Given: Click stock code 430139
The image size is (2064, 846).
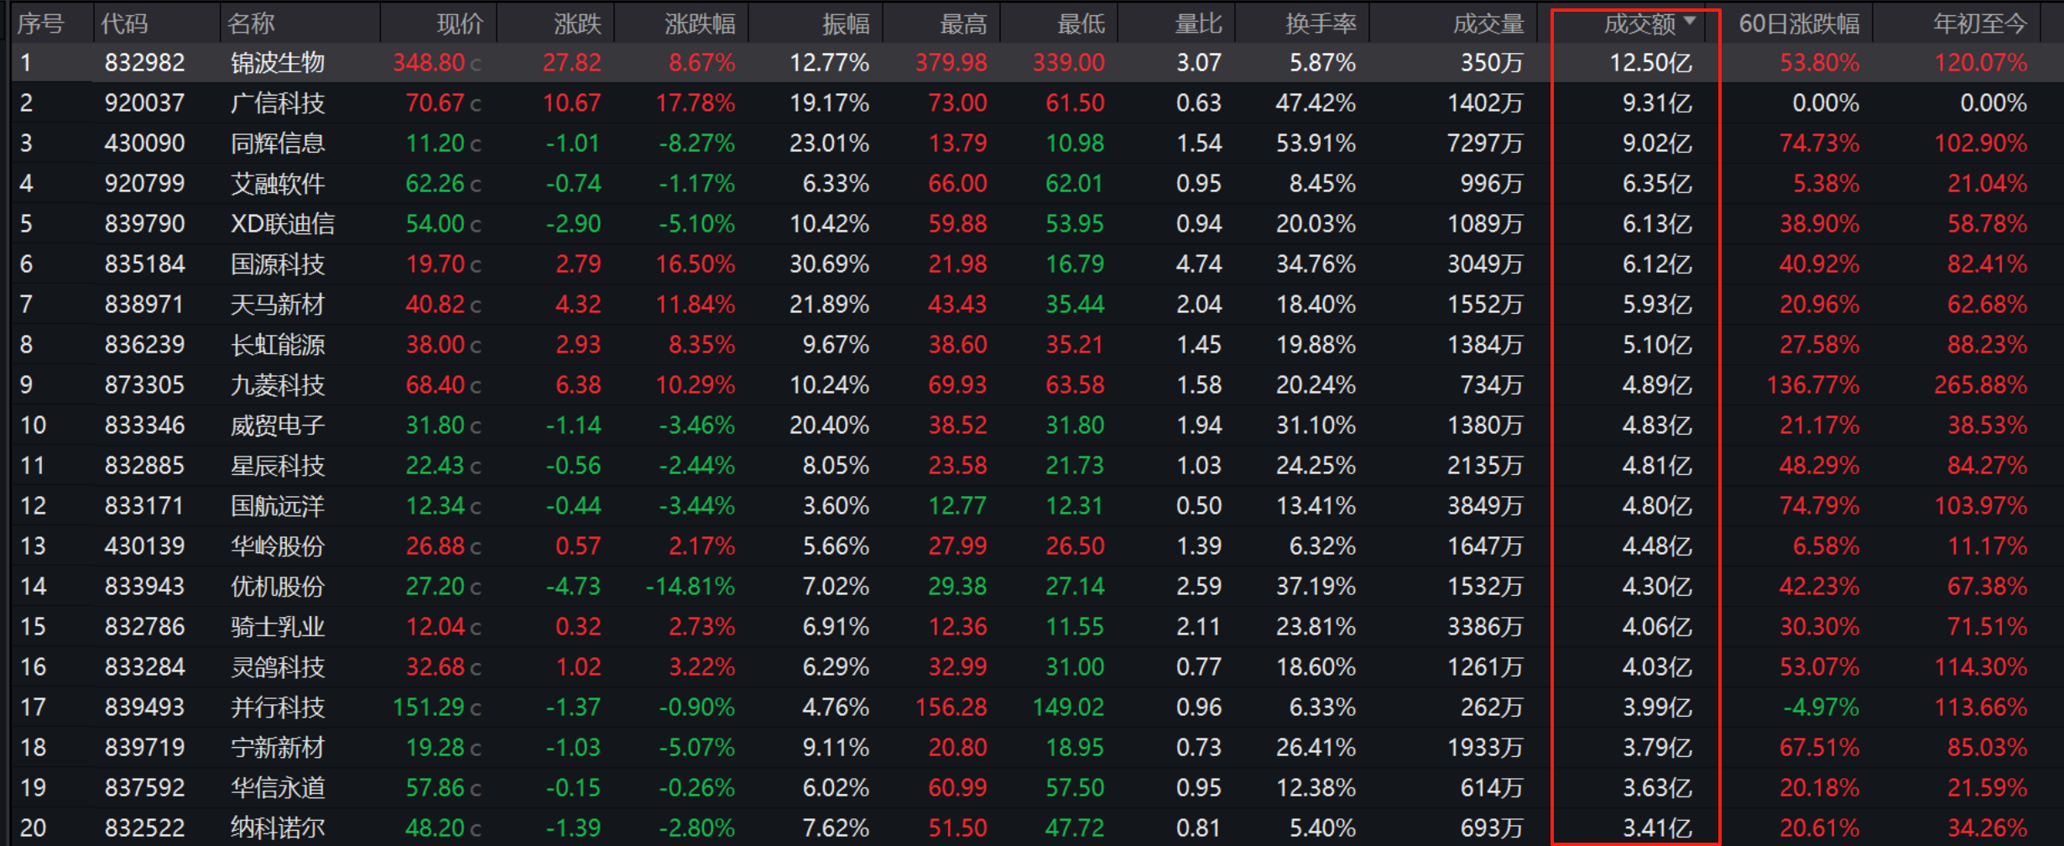Looking at the screenshot, I should pyautogui.click(x=144, y=546).
